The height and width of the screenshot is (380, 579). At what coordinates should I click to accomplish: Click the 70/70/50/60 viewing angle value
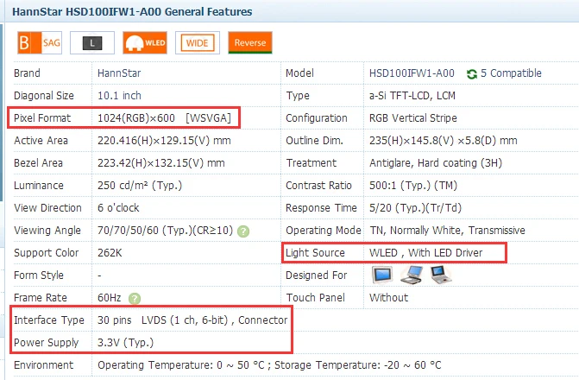pyautogui.click(x=165, y=231)
